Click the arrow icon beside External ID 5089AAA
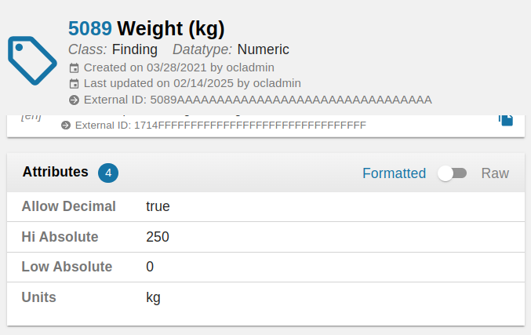The width and height of the screenshot is (531, 335). tap(74, 100)
